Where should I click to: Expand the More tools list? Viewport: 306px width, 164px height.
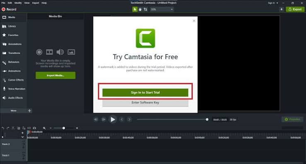[x=13, y=111]
